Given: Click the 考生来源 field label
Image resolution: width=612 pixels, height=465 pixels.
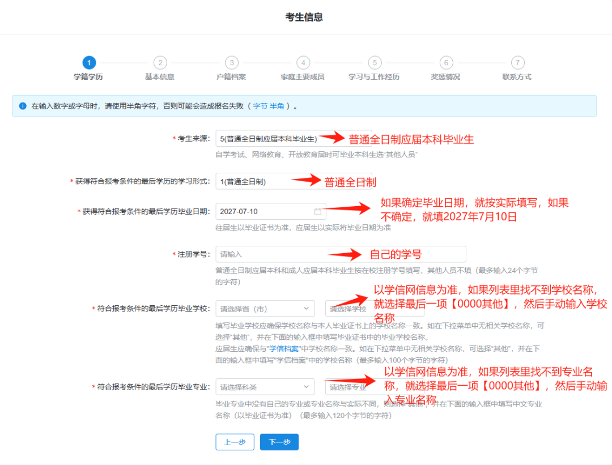Looking at the screenshot, I should (192, 139).
